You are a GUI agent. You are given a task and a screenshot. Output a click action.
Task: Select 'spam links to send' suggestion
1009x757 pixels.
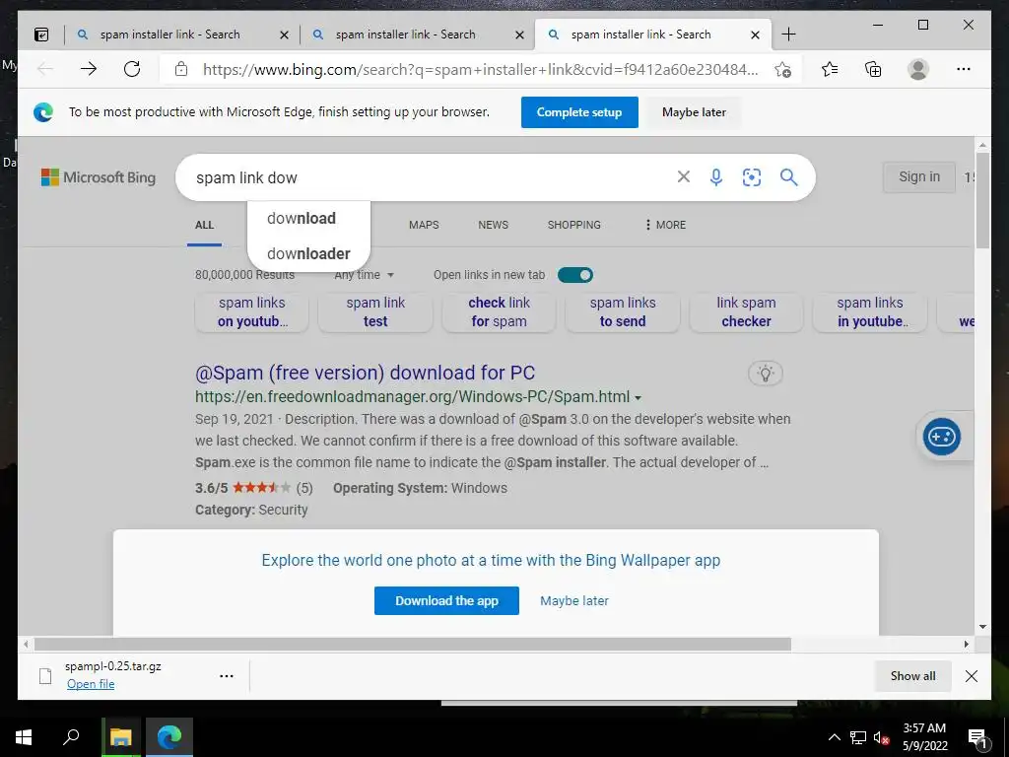coord(623,312)
